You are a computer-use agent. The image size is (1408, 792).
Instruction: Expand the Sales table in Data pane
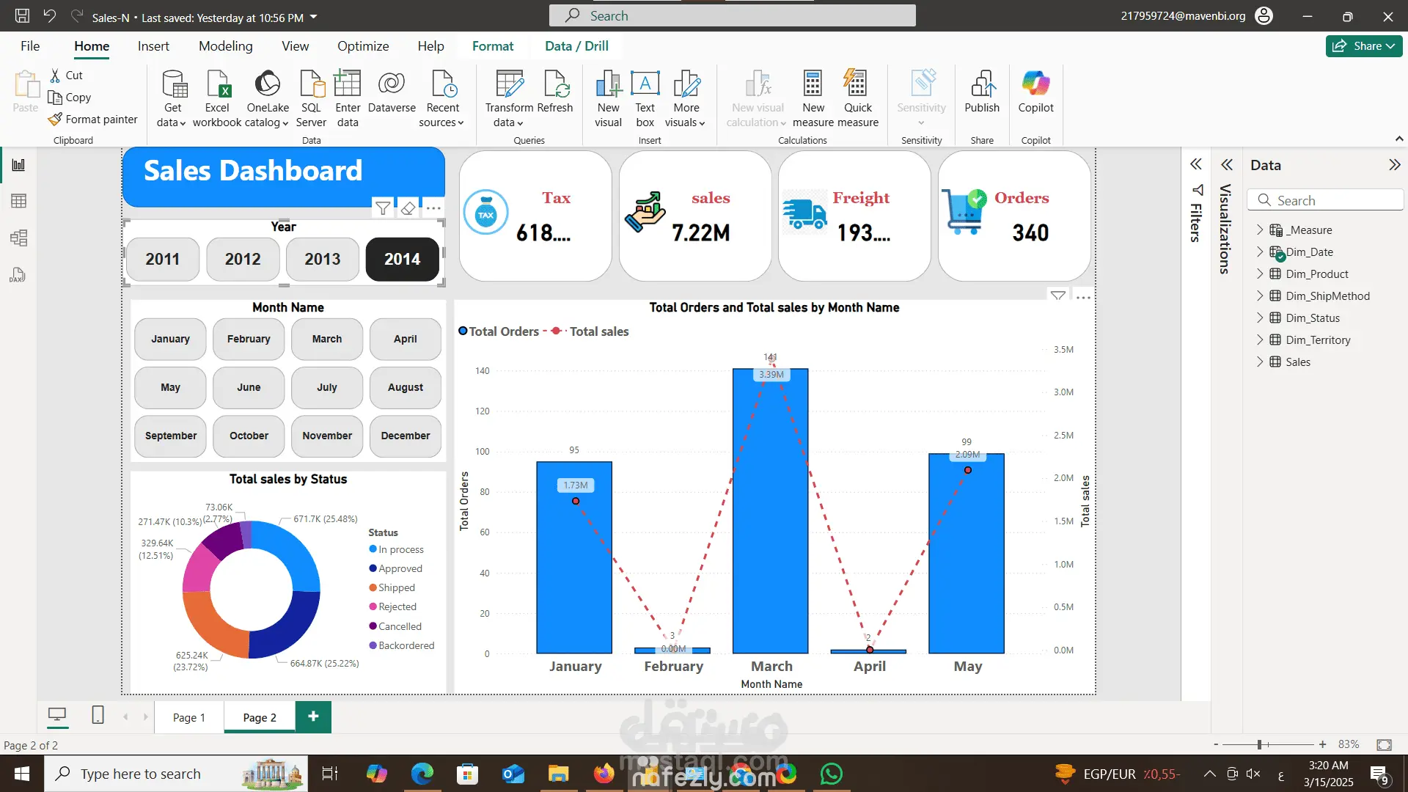(x=1260, y=362)
